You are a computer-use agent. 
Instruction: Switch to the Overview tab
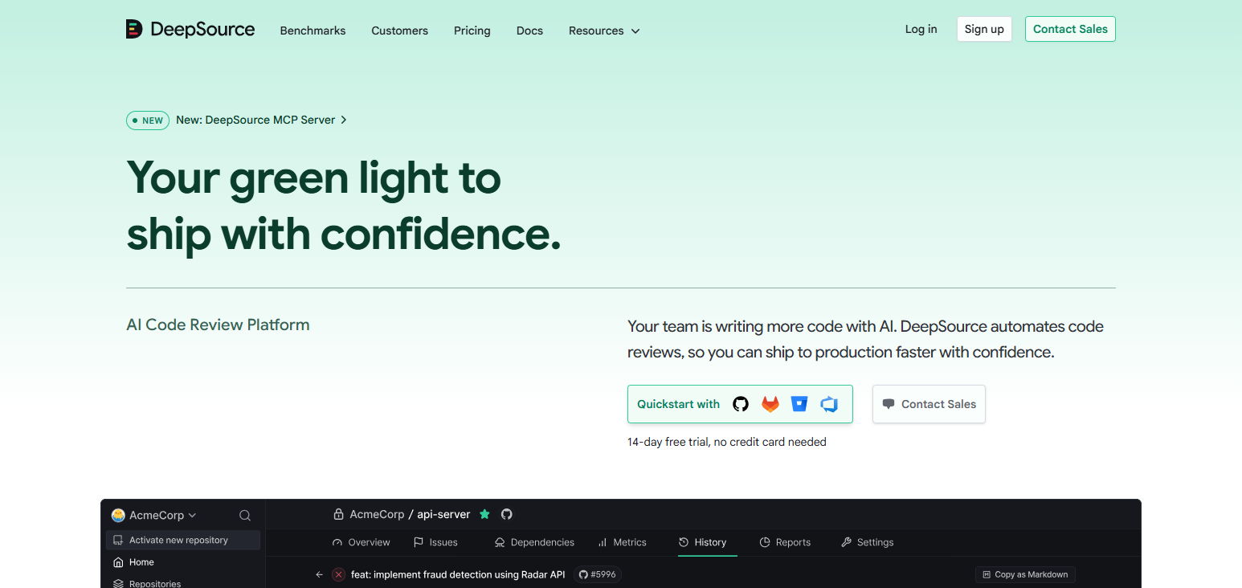(361, 542)
